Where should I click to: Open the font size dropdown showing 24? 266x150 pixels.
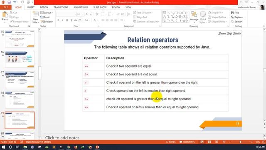[83, 14]
